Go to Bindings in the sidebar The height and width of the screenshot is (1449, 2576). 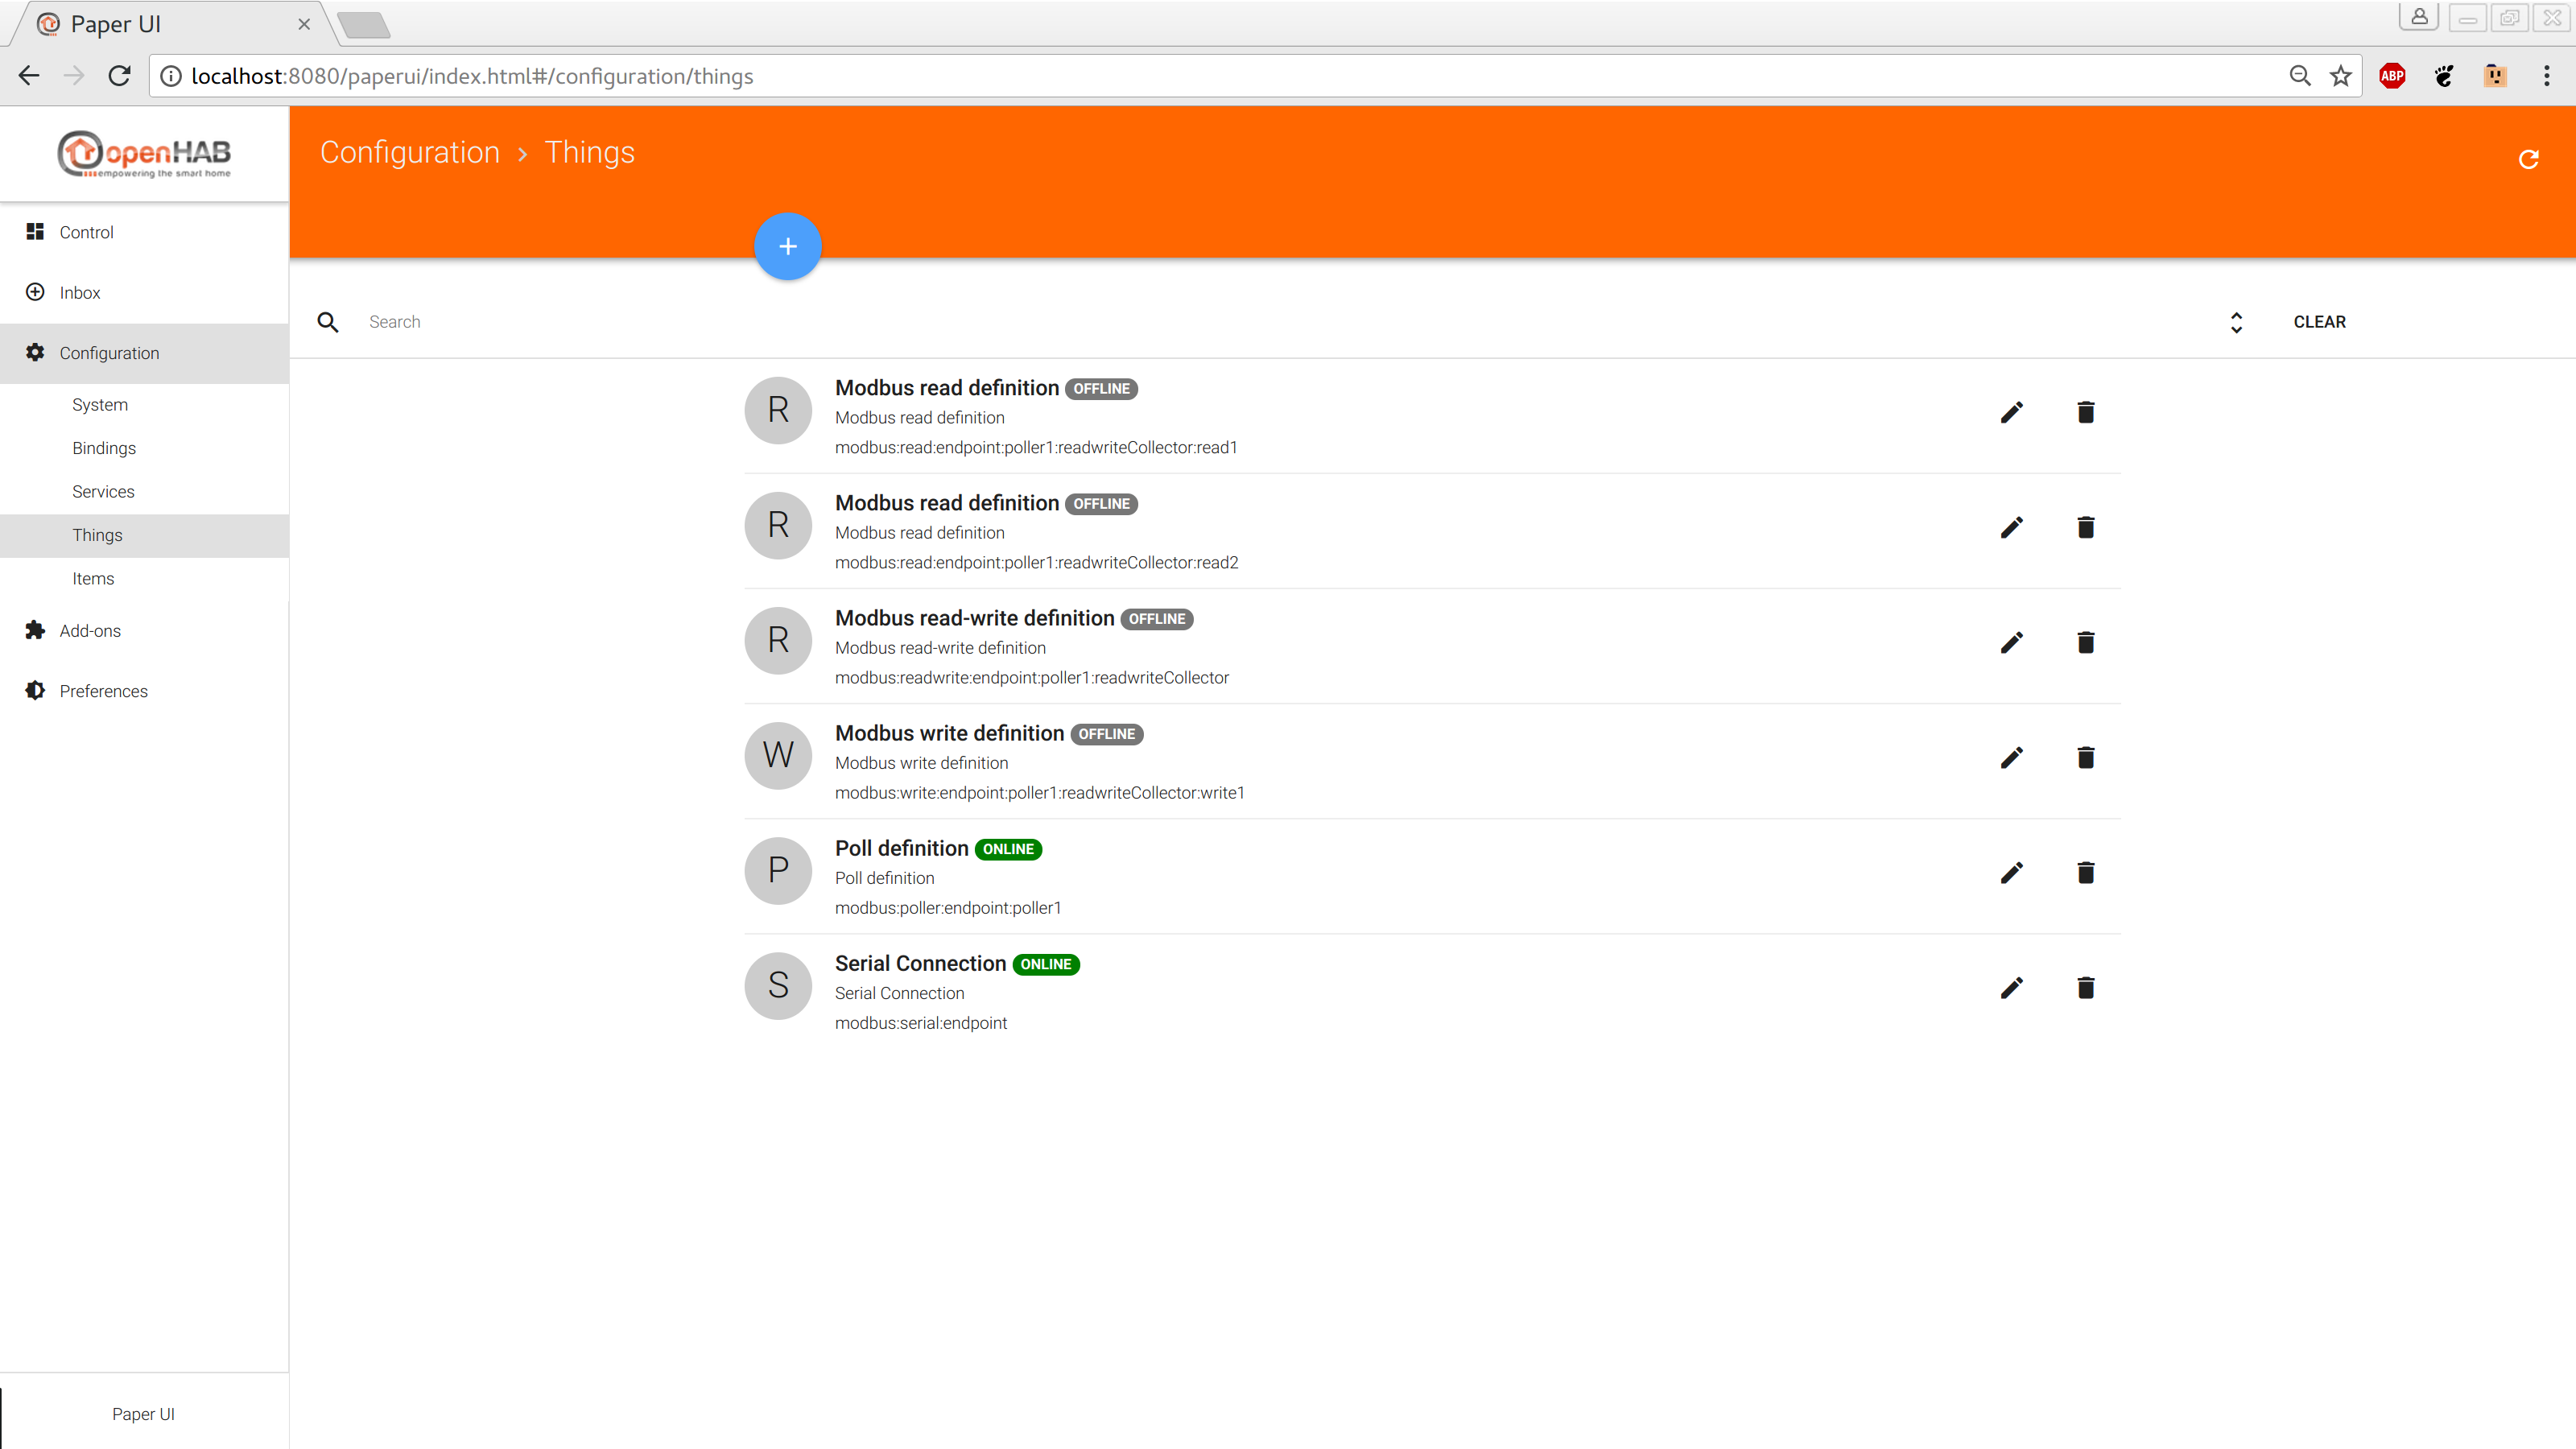(x=104, y=448)
